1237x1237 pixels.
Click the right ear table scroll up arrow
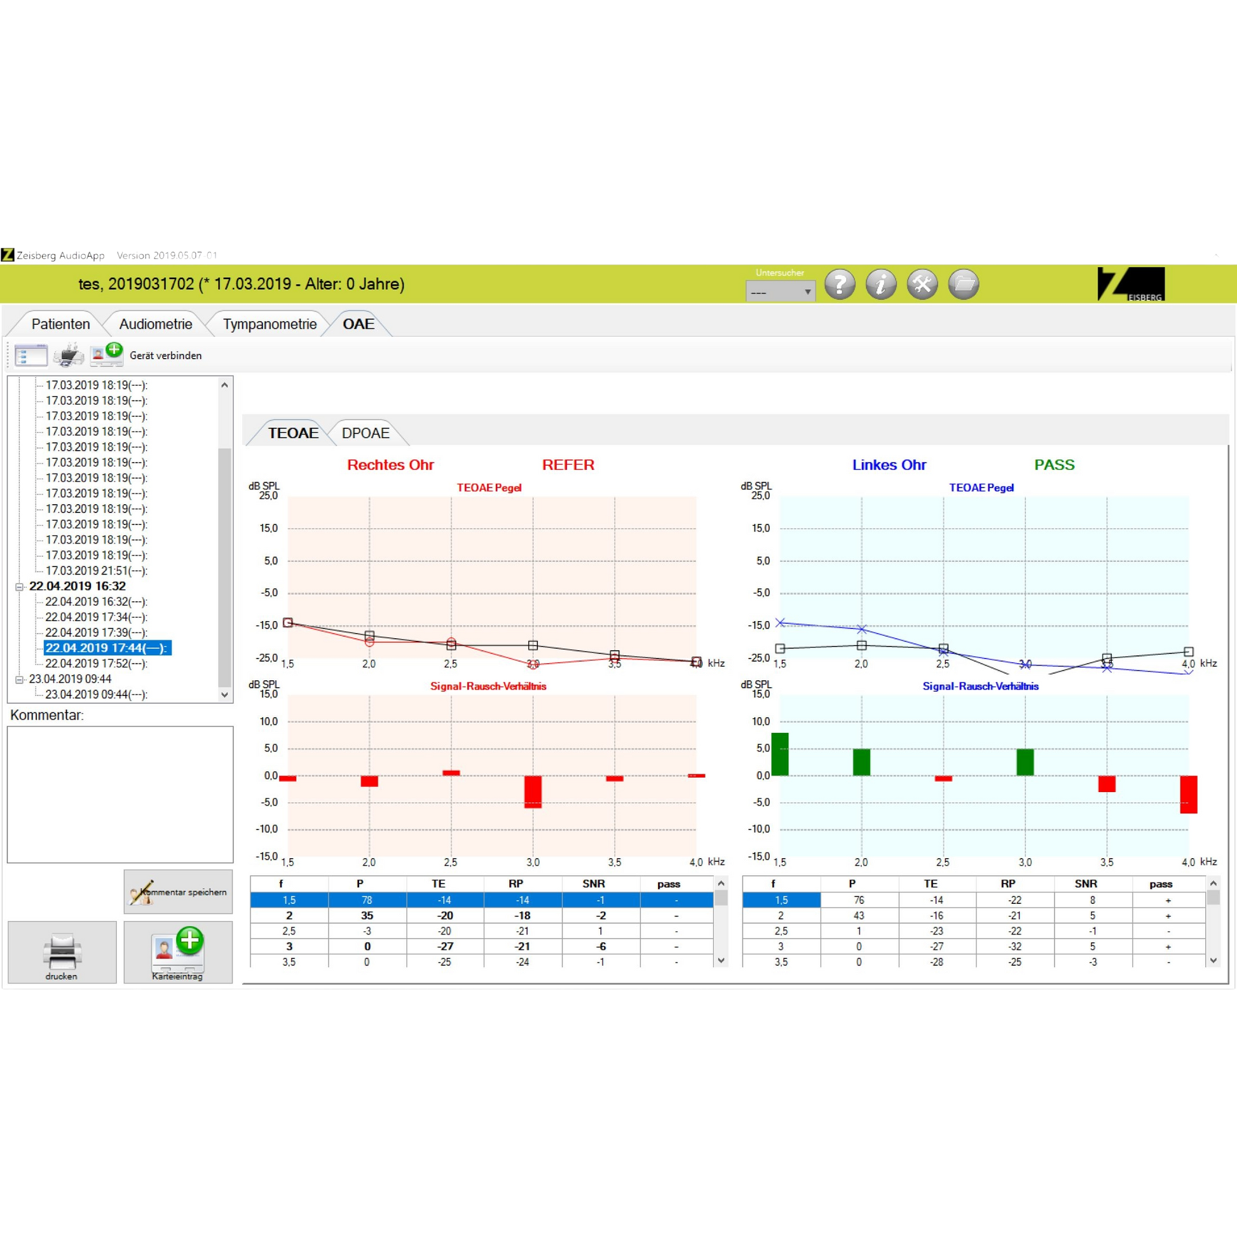pos(721,884)
